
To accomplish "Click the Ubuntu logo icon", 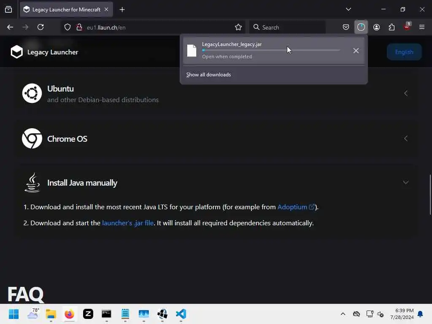I will (32, 93).
